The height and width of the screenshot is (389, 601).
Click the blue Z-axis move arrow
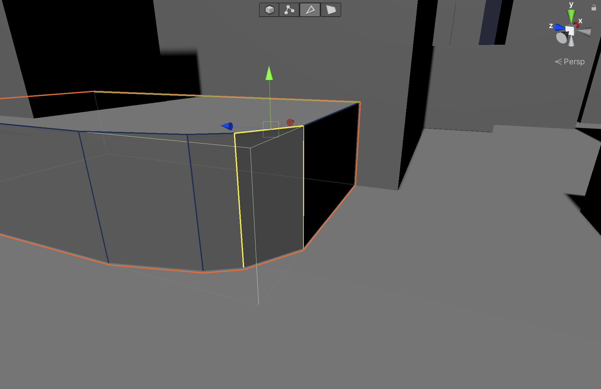coord(227,126)
